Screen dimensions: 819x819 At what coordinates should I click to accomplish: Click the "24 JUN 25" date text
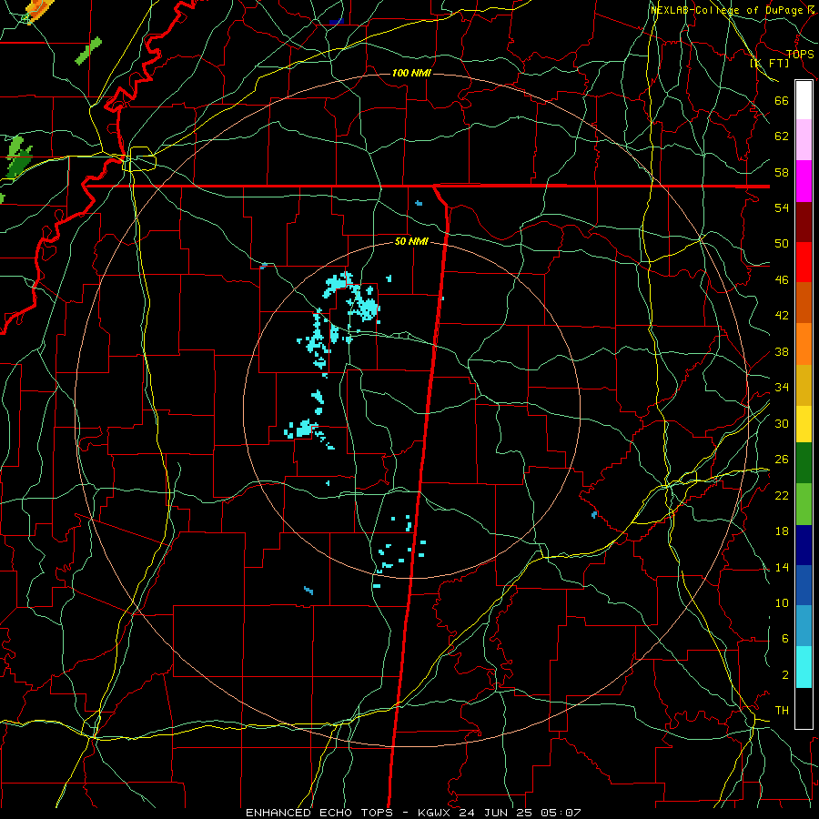pyautogui.click(x=496, y=813)
